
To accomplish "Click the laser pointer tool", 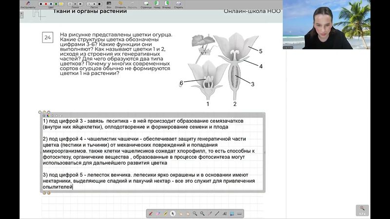I will click(210, 213).
